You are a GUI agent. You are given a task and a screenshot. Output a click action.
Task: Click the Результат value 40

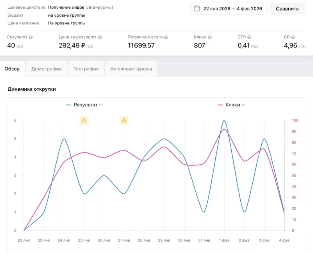11,45
